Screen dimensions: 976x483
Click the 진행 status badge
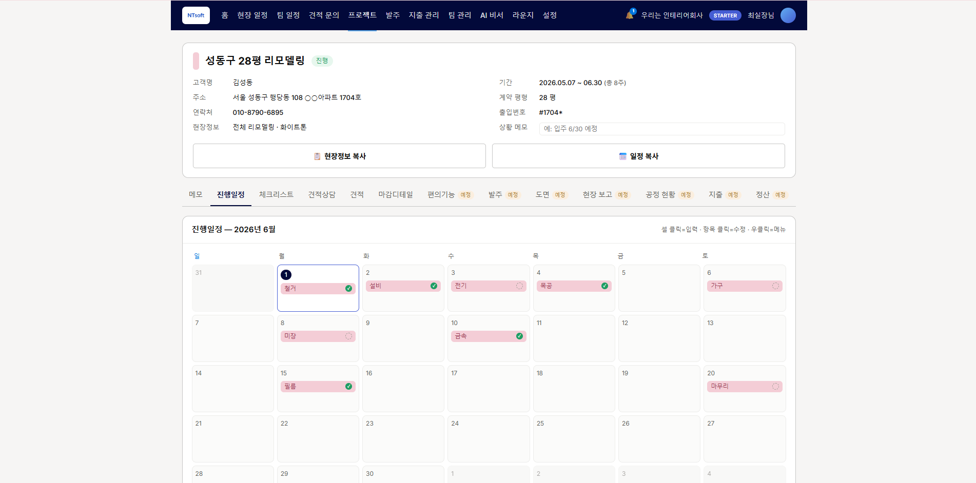point(322,61)
